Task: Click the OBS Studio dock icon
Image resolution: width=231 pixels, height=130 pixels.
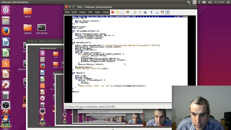Action: tap(6, 105)
